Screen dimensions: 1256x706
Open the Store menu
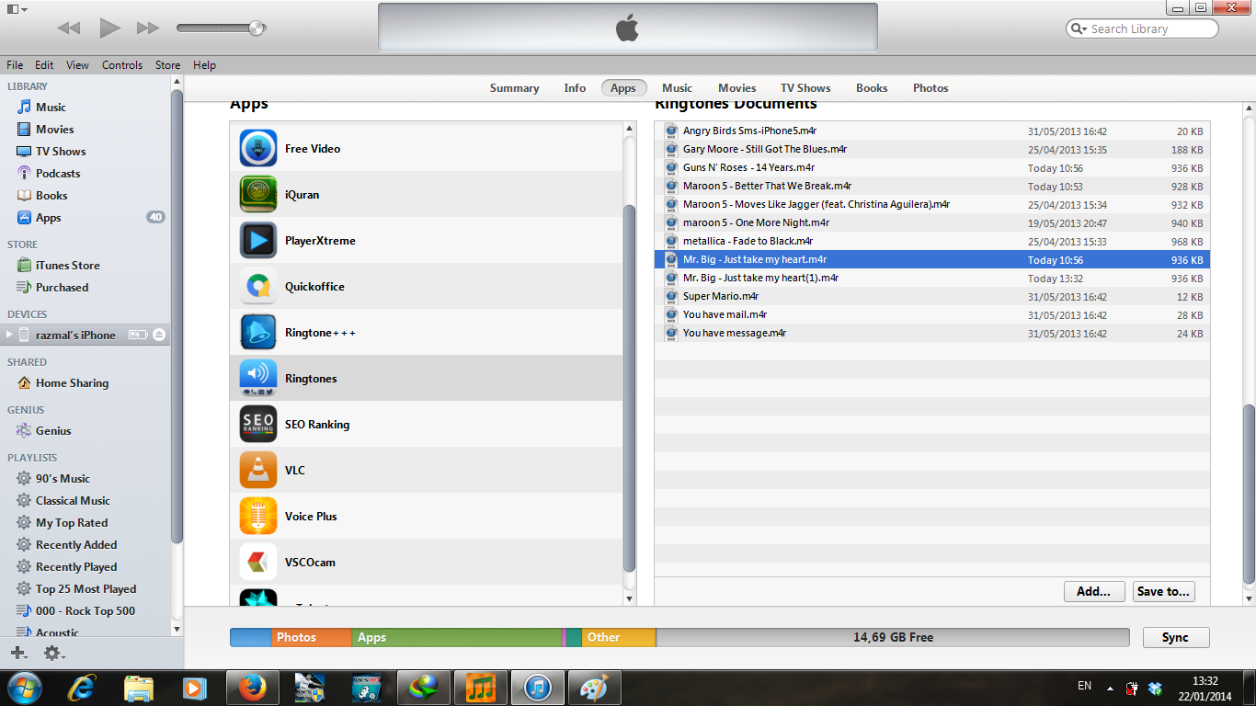pyautogui.click(x=167, y=65)
